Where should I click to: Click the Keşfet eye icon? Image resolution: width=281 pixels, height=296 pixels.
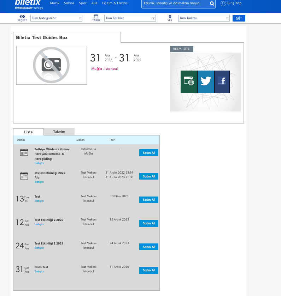pos(22,17)
